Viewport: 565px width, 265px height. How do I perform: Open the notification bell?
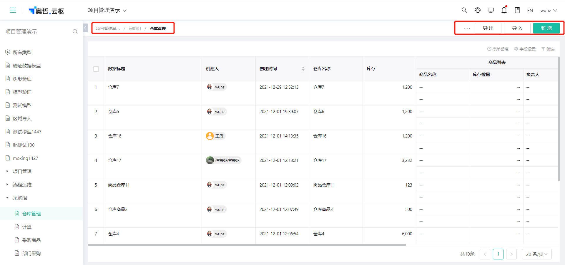[x=504, y=10]
